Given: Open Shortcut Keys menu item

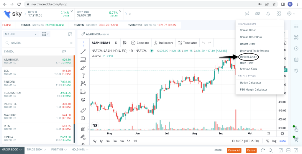Looking at the screenshot, I should [x=248, y=69].
